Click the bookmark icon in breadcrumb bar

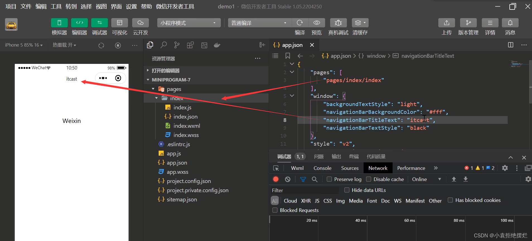[x=288, y=56]
